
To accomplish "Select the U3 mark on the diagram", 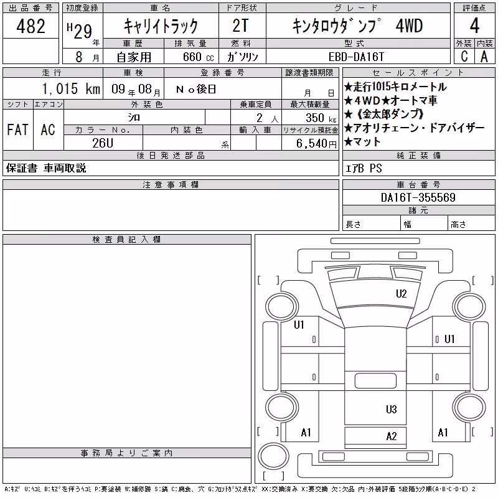I will tap(392, 409).
